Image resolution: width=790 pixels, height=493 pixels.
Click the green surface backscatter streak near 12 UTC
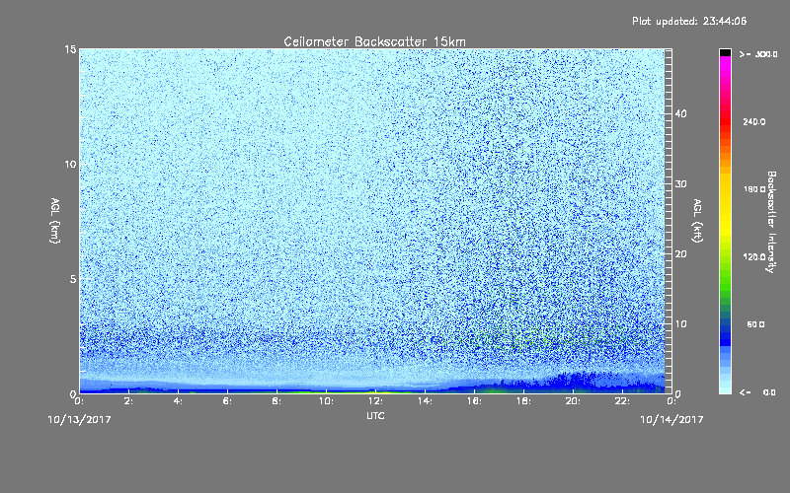coord(378,391)
